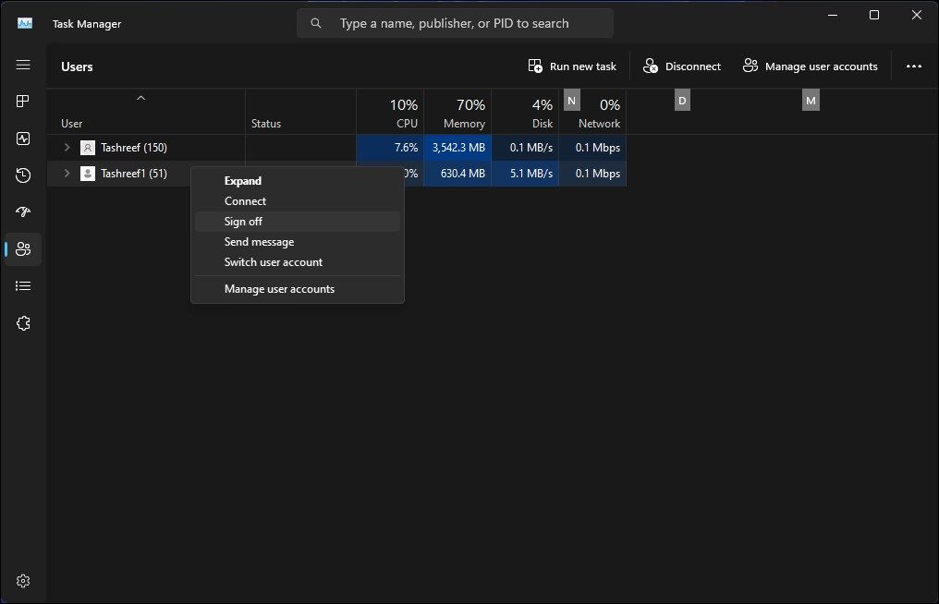Open Task Manager settings gear
The image size is (939, 604).
coord(22,580)
